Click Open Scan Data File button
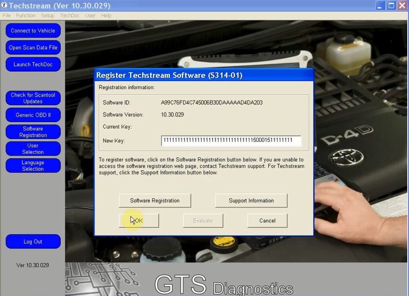 click(33, 47)
